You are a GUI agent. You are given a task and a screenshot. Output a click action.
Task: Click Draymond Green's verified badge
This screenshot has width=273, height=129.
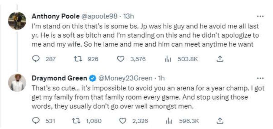(92, 78)
